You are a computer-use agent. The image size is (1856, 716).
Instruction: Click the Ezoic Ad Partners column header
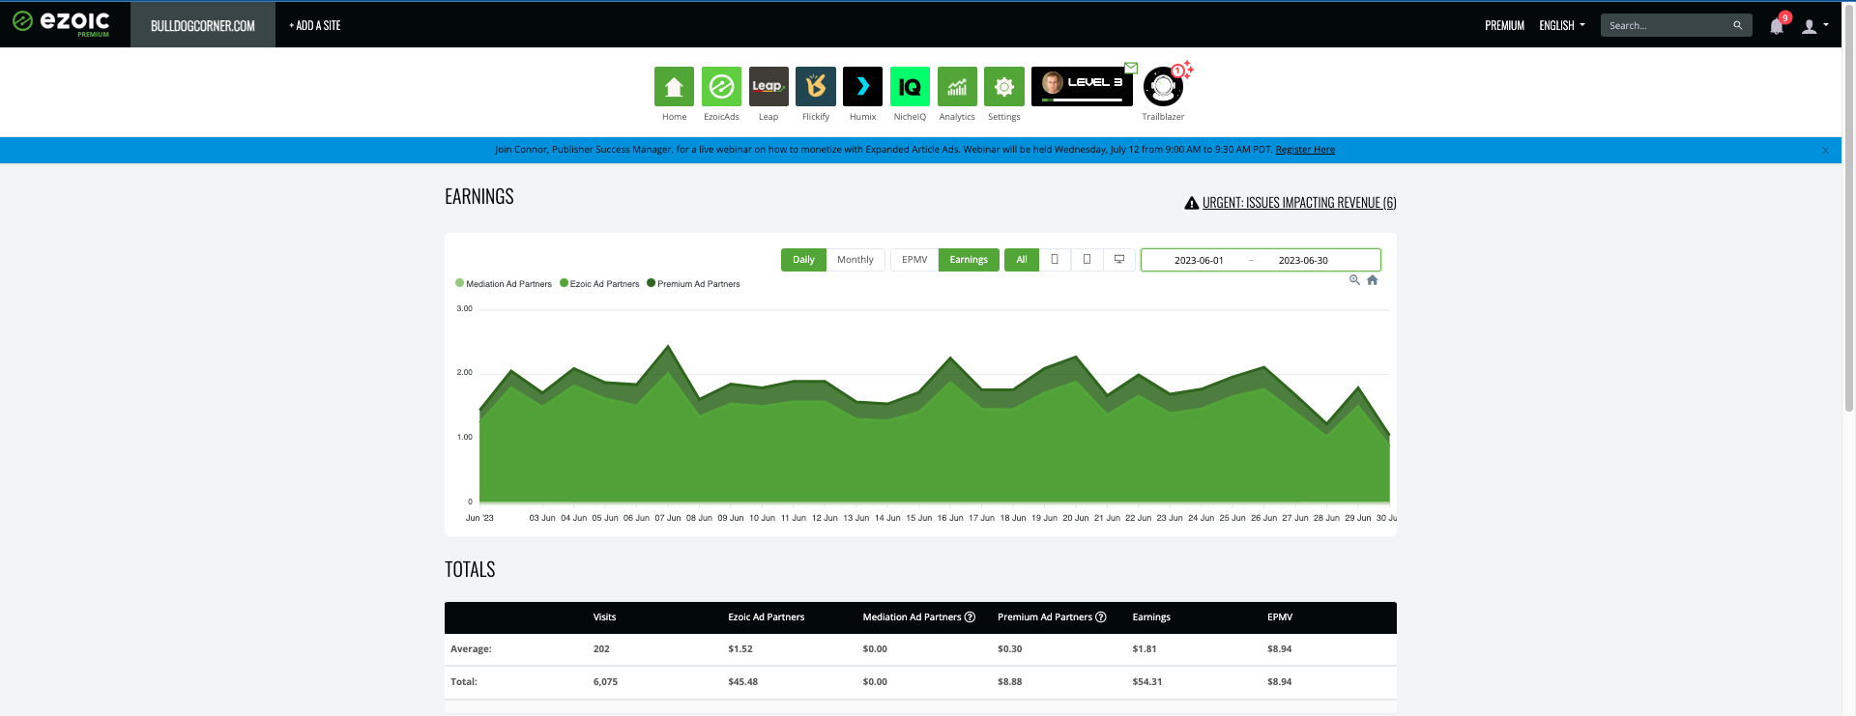click(x=766, y=617)
